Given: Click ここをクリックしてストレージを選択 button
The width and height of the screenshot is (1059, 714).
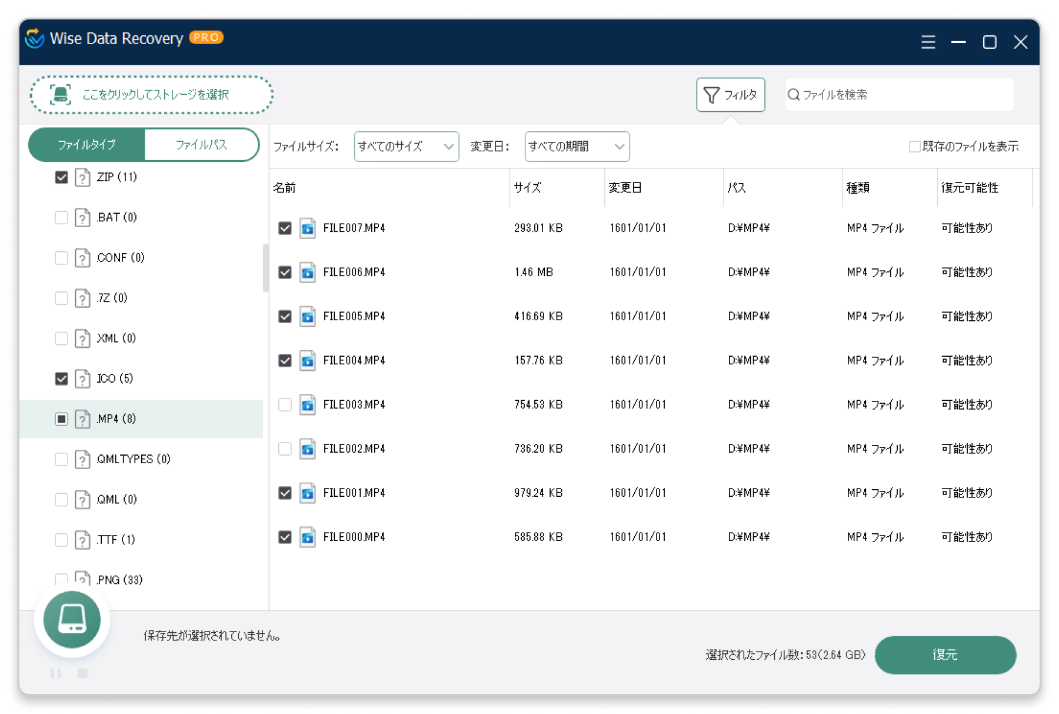Looking at the screenshot, I should (151, 95).
